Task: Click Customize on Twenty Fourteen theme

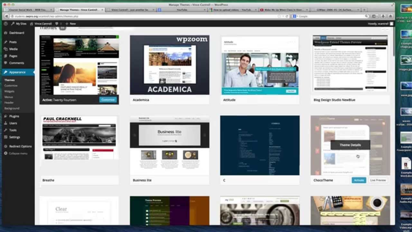Action: click(x=108, y=100)
